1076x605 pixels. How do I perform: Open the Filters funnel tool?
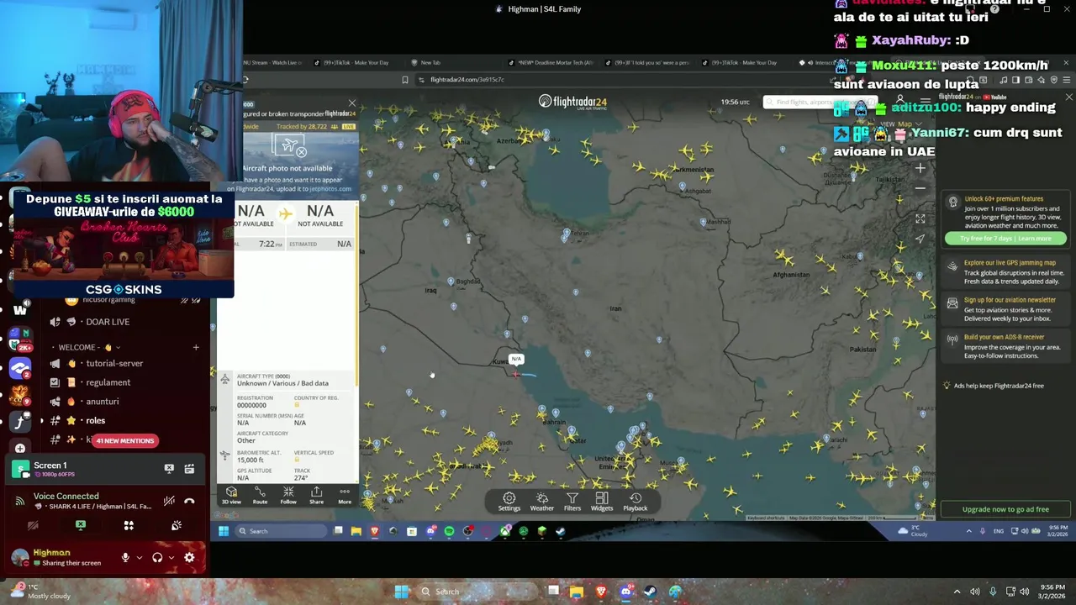pyautogui.click(x=572, y=502)
